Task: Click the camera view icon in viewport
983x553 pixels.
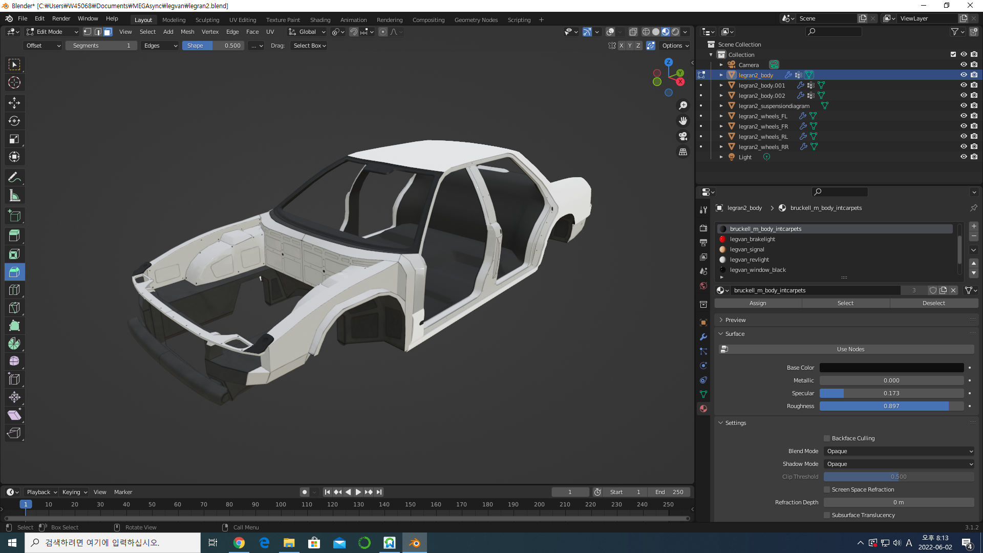Action: click(683, 136)
